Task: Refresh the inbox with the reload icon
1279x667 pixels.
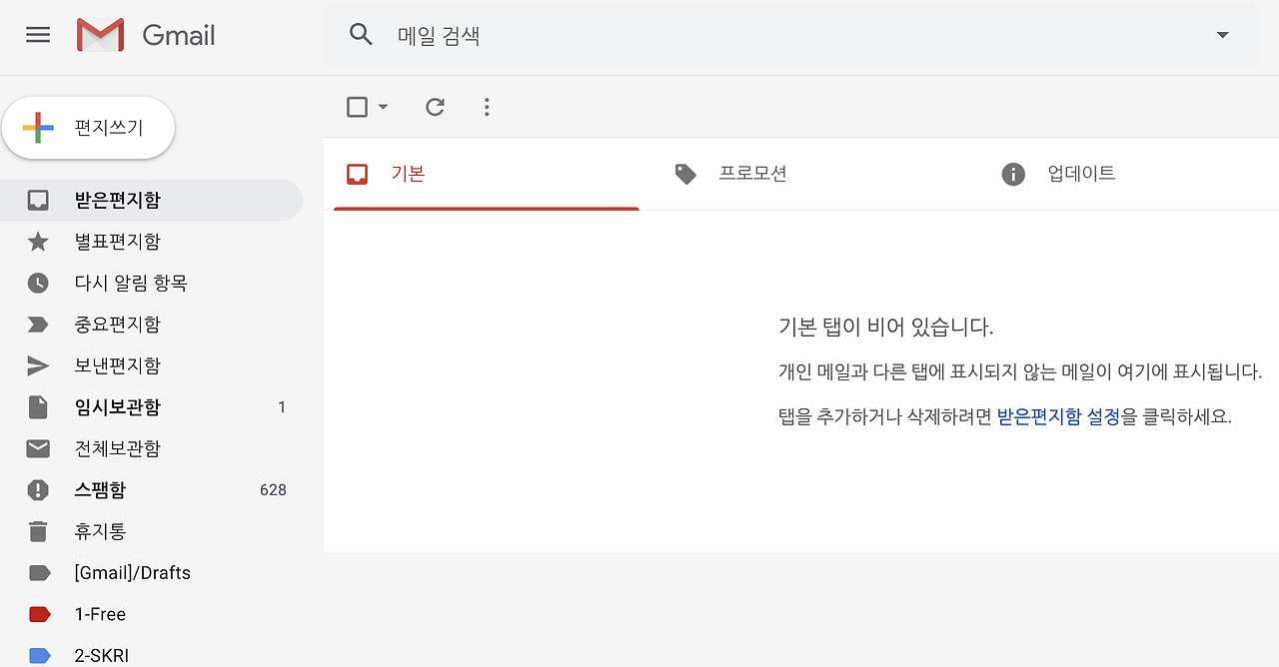Action: (435, 107)
